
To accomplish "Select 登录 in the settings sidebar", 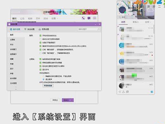I will 12,35.
